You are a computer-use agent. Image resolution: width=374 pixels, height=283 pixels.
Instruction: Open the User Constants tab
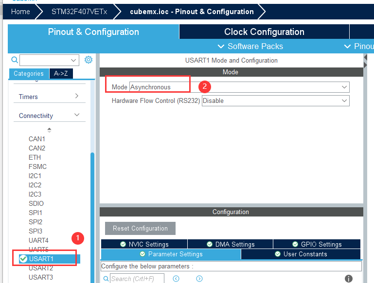click(x=301, y=254)
